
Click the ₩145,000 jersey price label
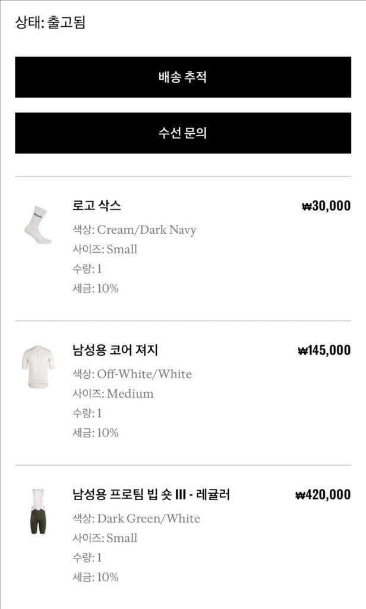(322, 351)
